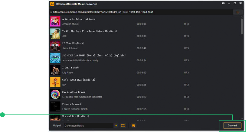This screenshot has width=246, height=132.
Task: Click artist name Lauren Spencer-Smith
Action: pyautogui.click(x=75, y=109)
